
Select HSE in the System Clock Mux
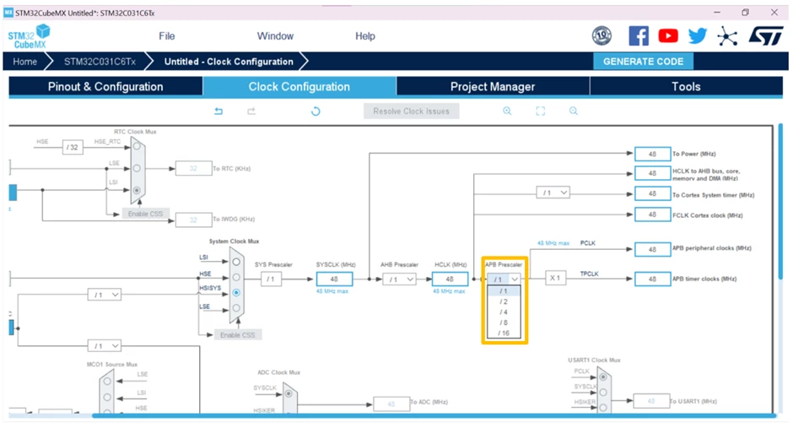pos(236,277)
